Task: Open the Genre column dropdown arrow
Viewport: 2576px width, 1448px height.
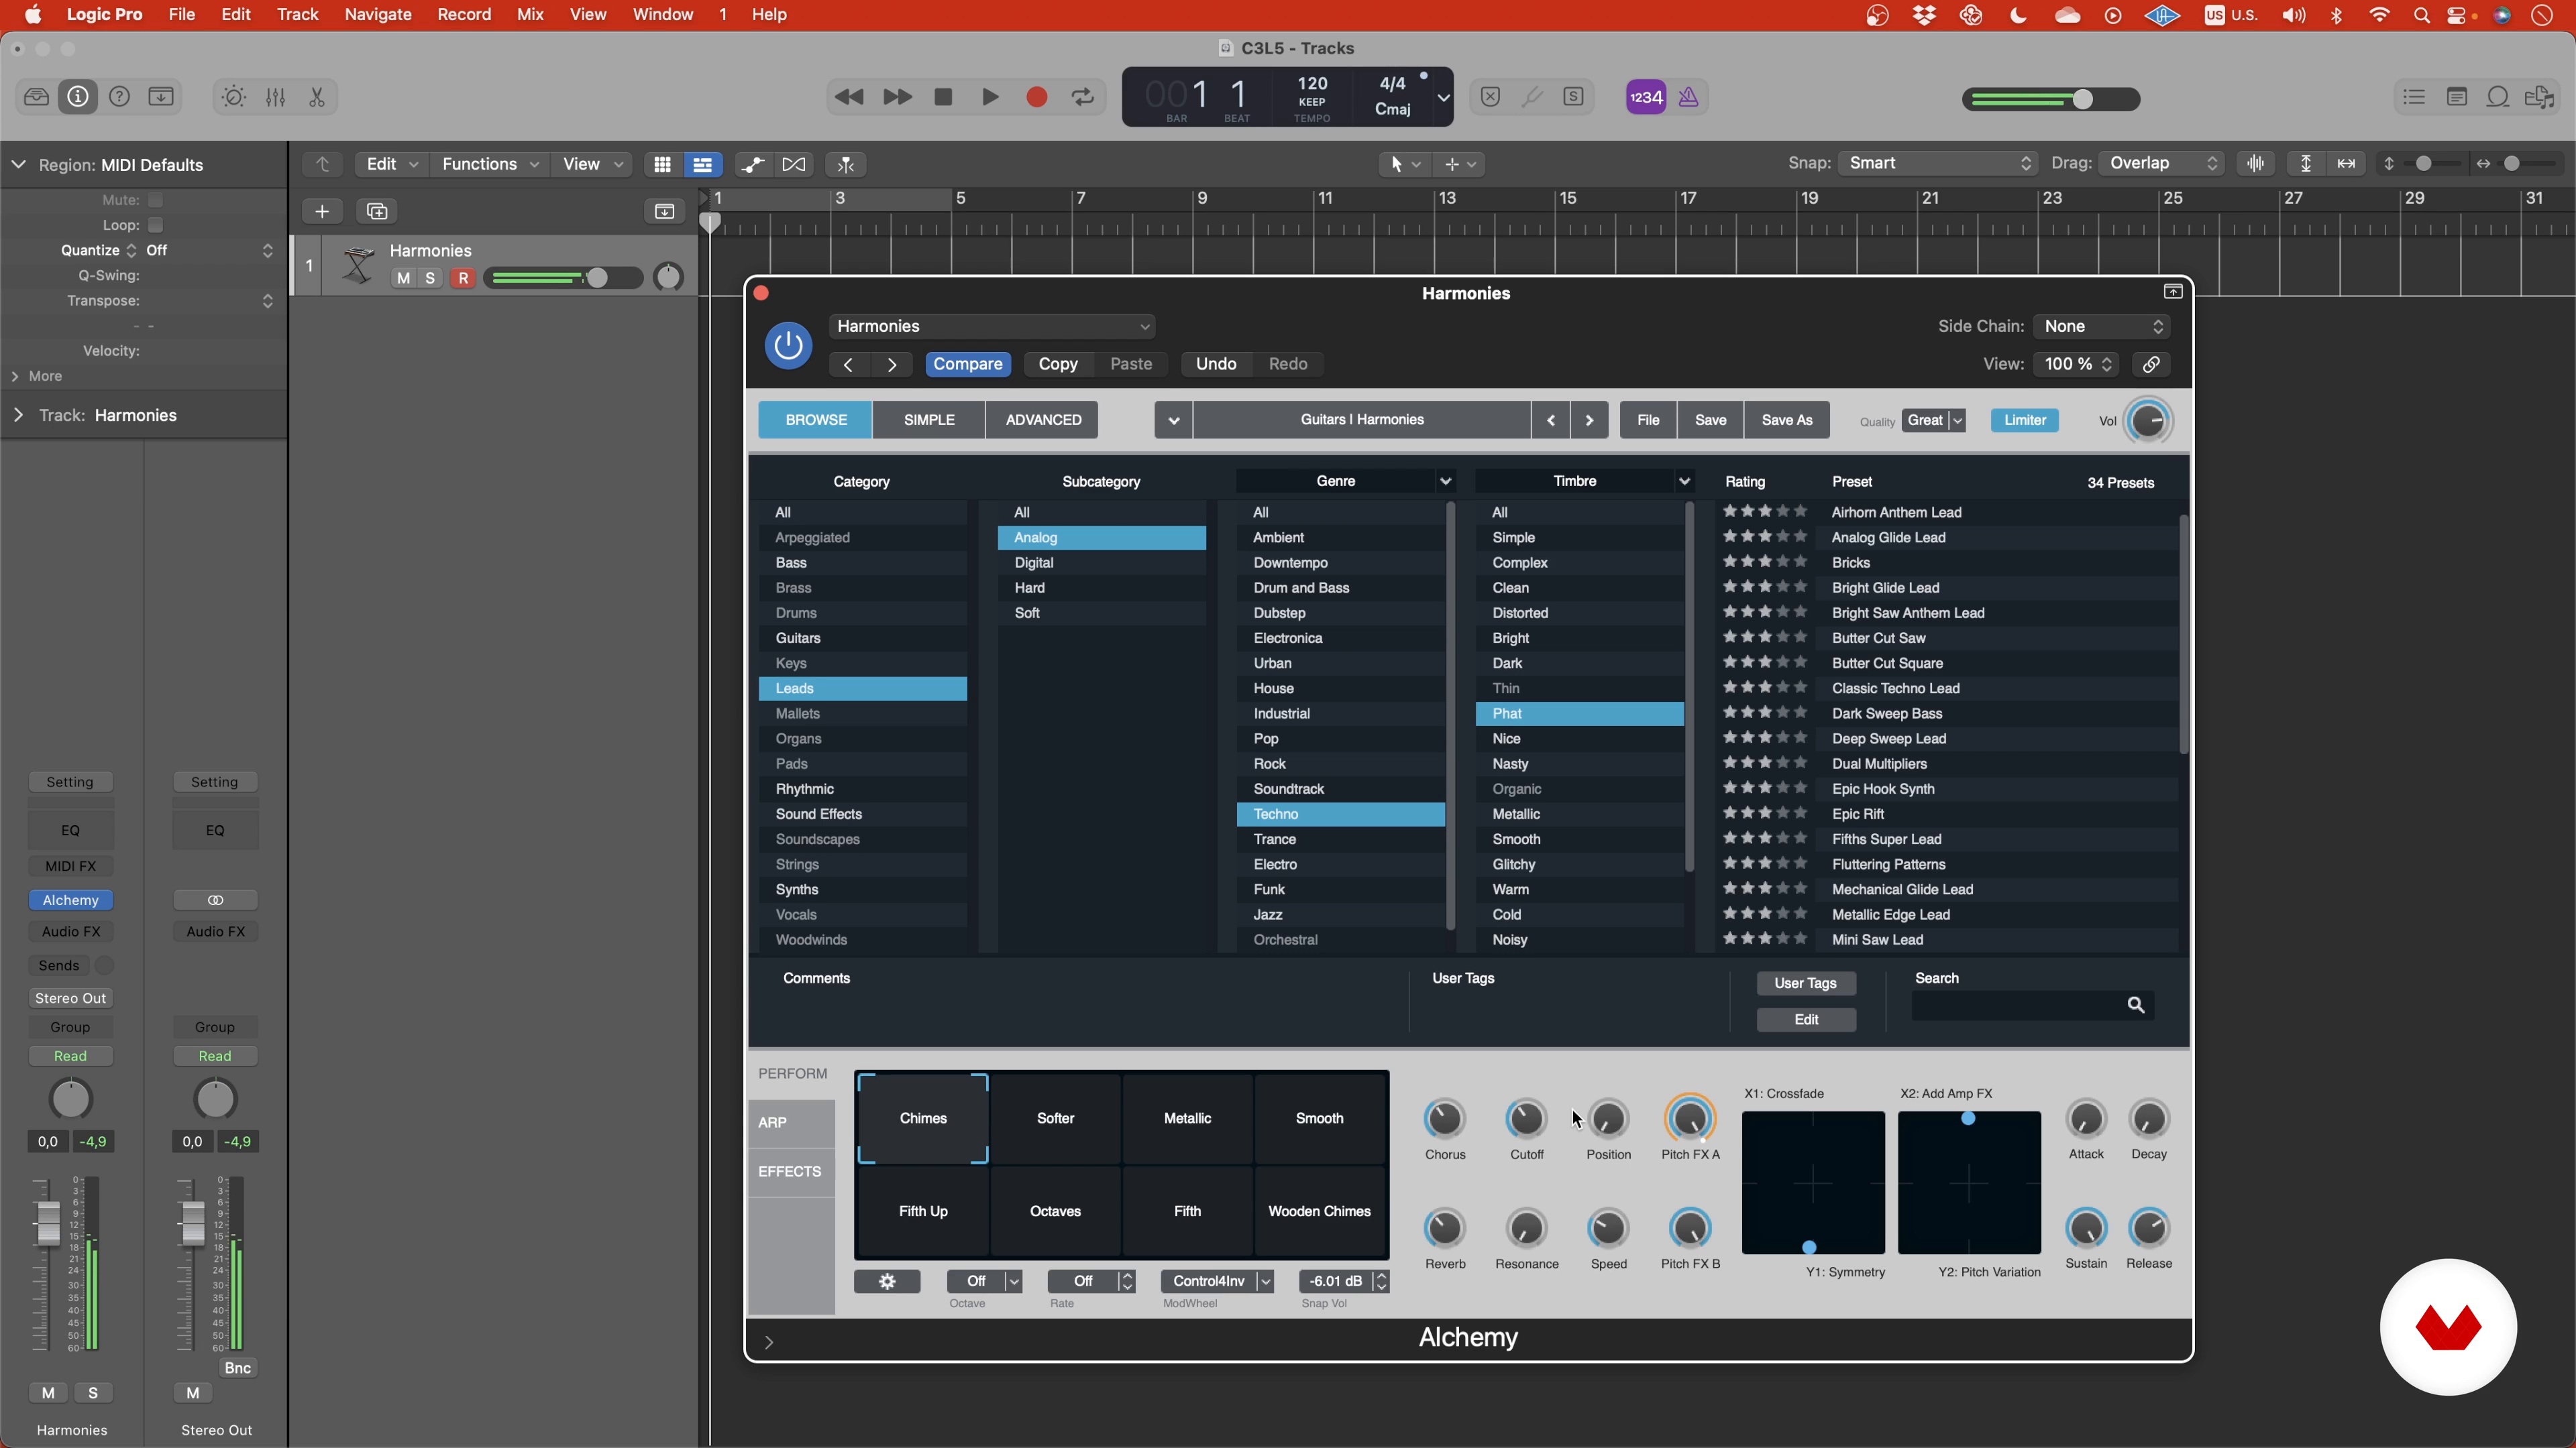Action: tap(1445, 482)
